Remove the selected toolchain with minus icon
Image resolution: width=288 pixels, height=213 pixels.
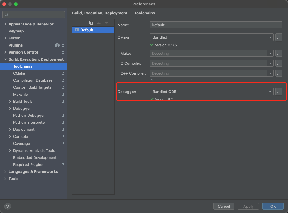(83, 23)
